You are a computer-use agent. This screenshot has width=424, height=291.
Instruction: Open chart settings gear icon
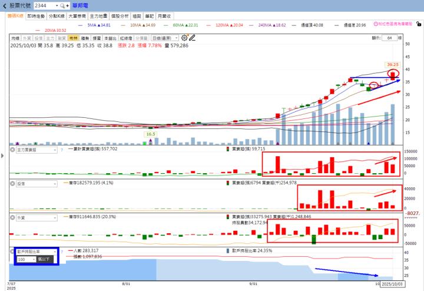click(x=184, y=38)
